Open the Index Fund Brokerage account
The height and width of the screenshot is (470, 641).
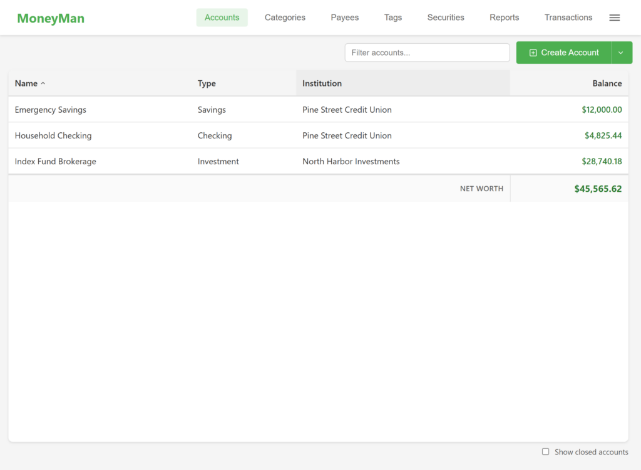56,162
